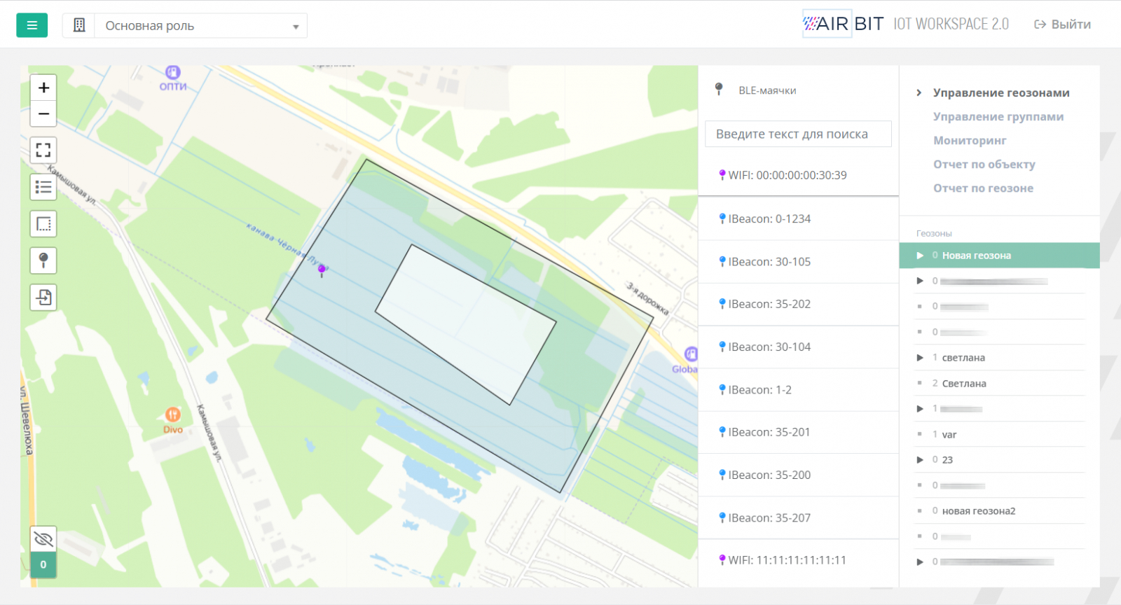Zoom out on the map
Image resolution: width=1121 pixels, height=605 pixels.
[43, 113]
